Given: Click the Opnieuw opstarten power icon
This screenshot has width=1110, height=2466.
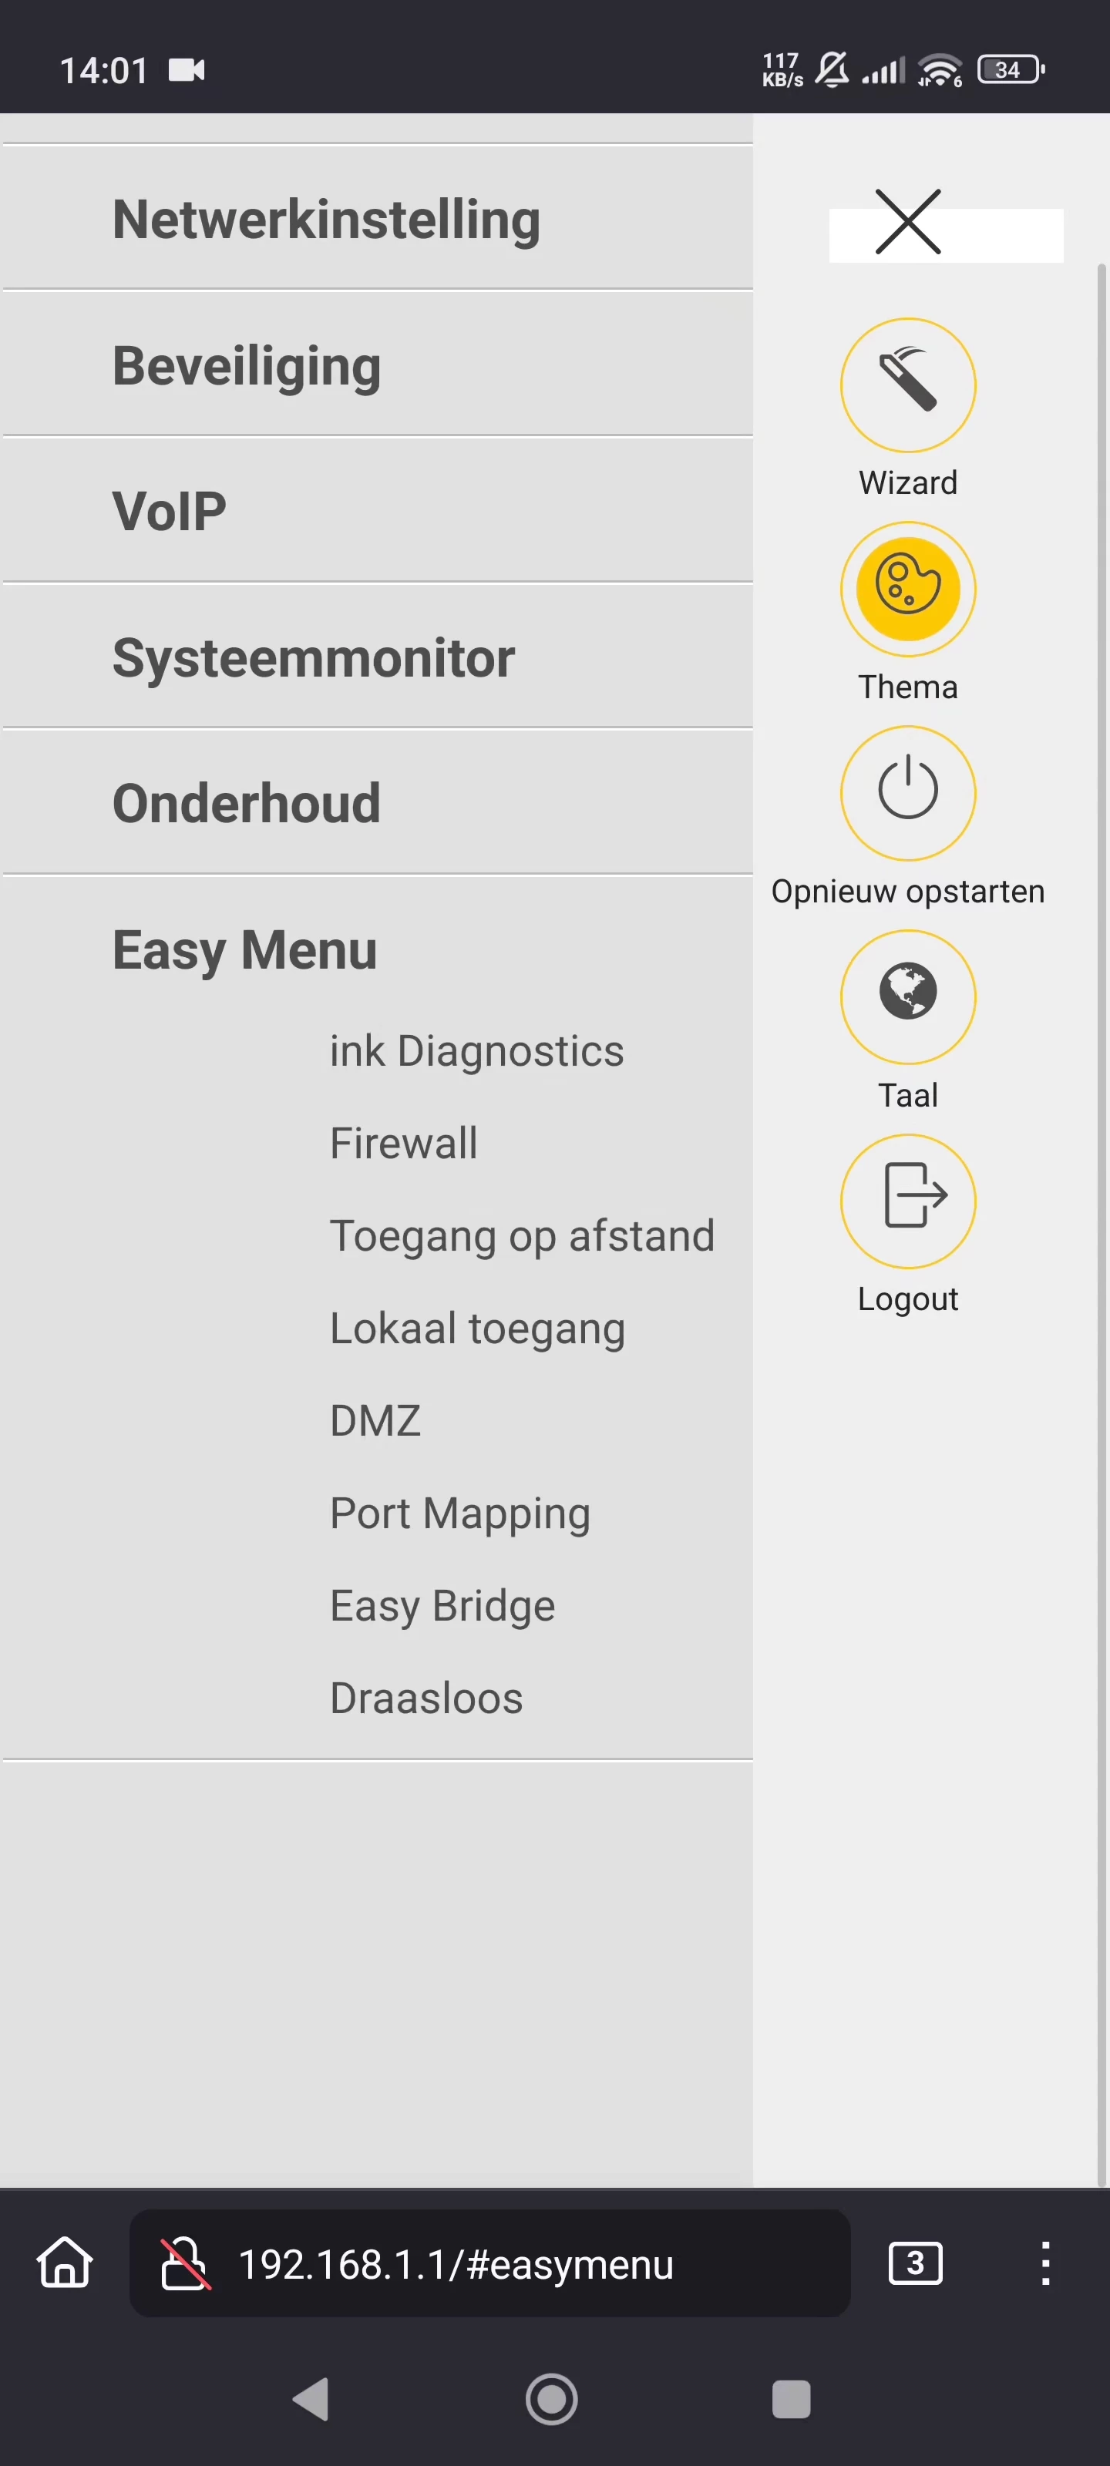Looking at the screenshot, I should point(908,793).
